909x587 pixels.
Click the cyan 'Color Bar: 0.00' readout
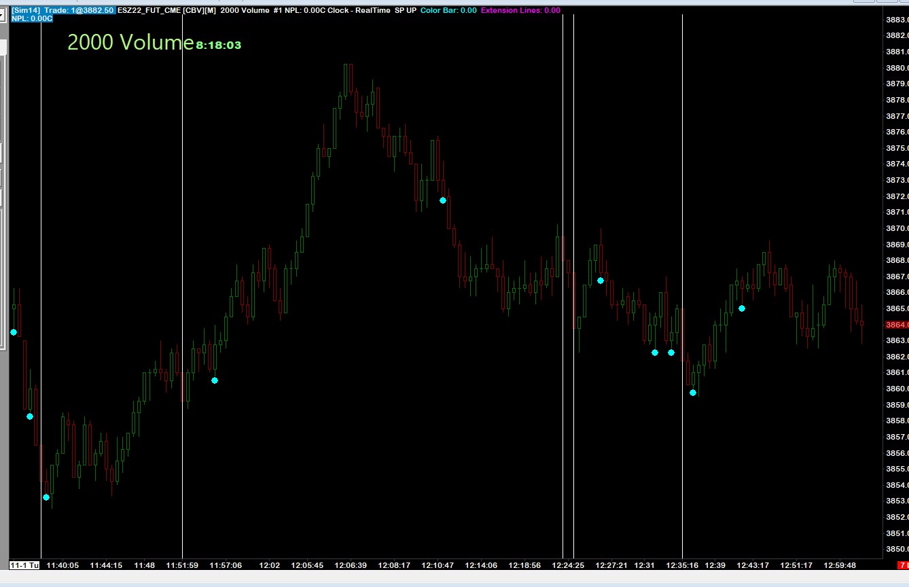pyautogui.click(x=448, y=10)
